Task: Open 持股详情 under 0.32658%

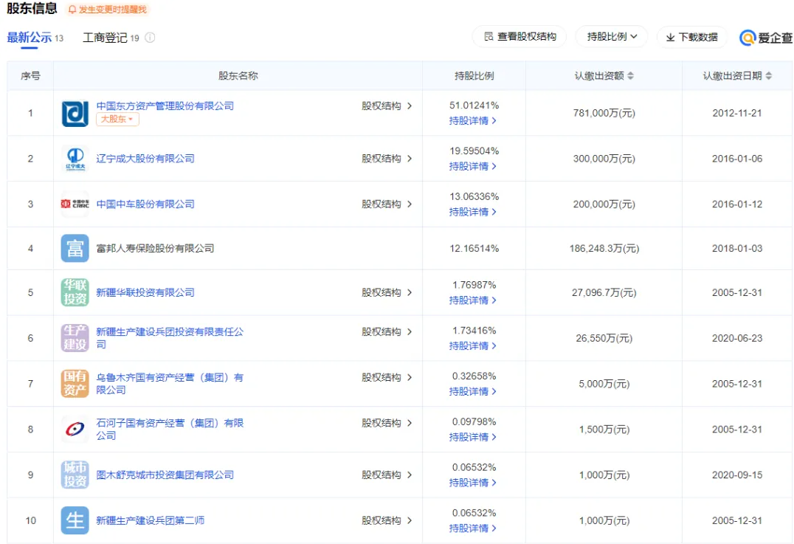Action: pos(473,391)
